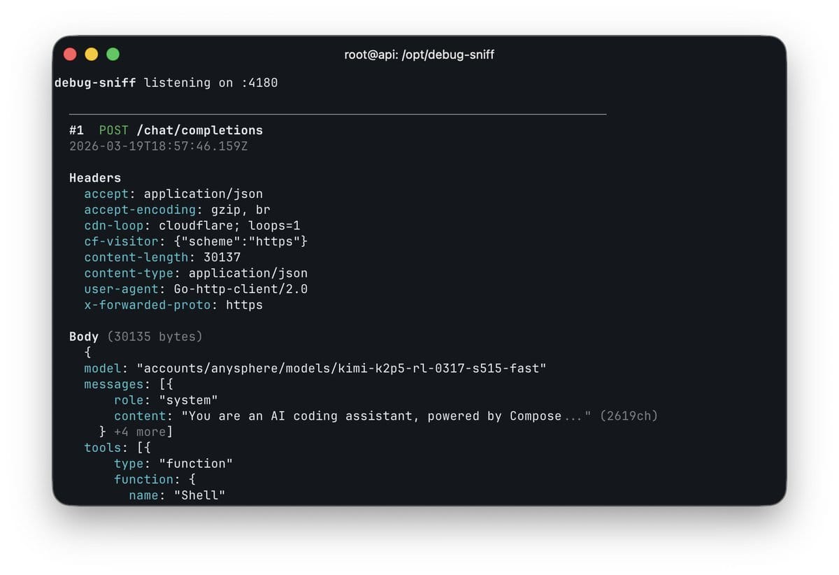Click the terminal title root@api: /opt/debug-sniff

coord(419,54)
